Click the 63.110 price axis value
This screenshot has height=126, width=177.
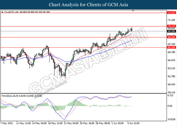tap(171, 68)
